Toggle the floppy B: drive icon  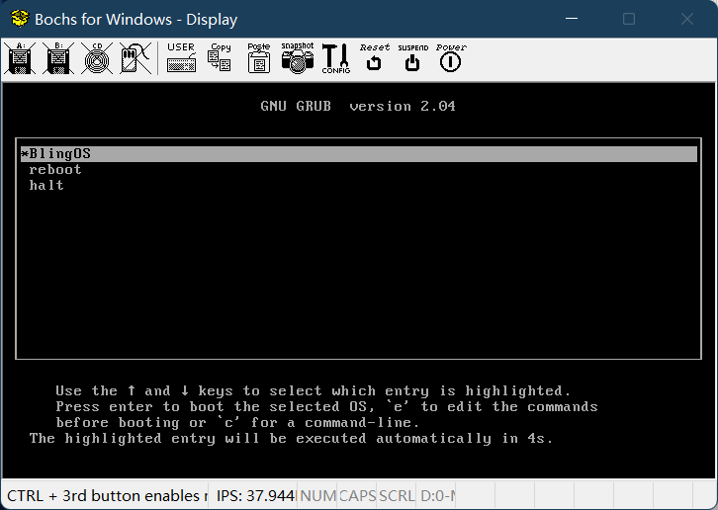58,58
